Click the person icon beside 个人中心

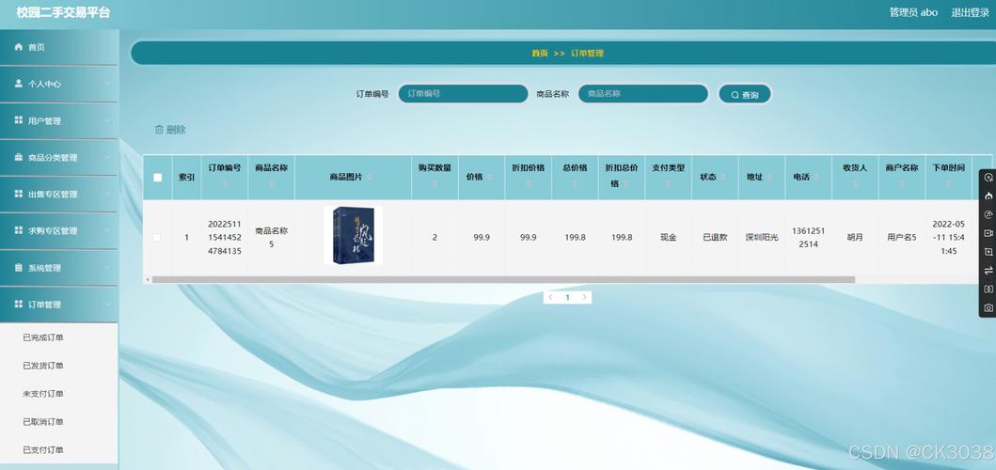point(19,84)
